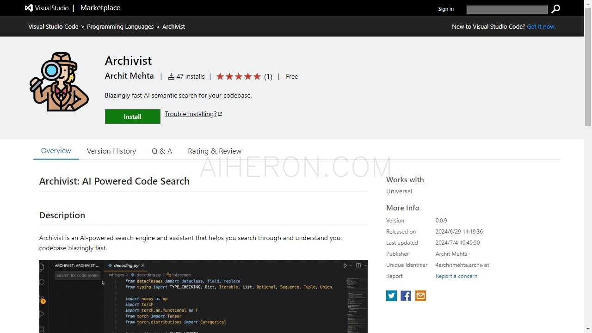The width and height of the screenshot is (592, 333).
Task: Click the 'Works with' heading
Action: click(405, 179)
